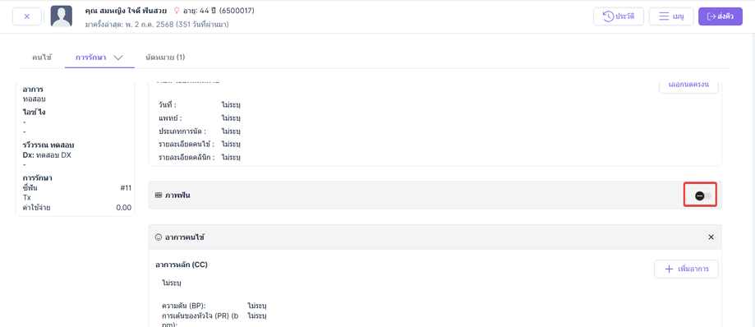The width and height of the screenshot is (755, 327).
Task: Click the plus icon in เพิ่มอาการ button
Action: [x=669, y=269]
